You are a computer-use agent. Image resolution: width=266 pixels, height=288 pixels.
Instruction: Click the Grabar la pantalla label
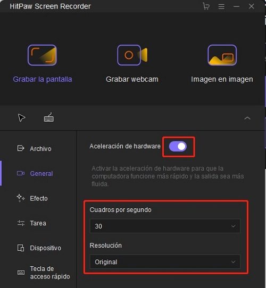point(43,79)
